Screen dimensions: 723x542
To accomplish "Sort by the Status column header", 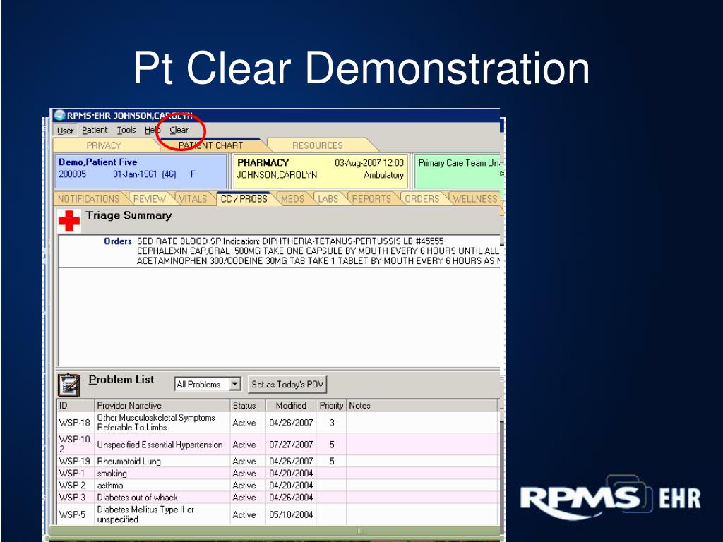I will 248,406.
